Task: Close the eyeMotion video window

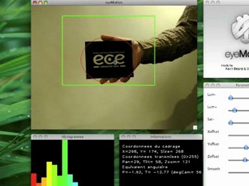Action: 35,3
